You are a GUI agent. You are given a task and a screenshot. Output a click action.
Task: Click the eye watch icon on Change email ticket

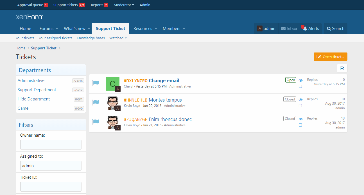pos(300,80)
